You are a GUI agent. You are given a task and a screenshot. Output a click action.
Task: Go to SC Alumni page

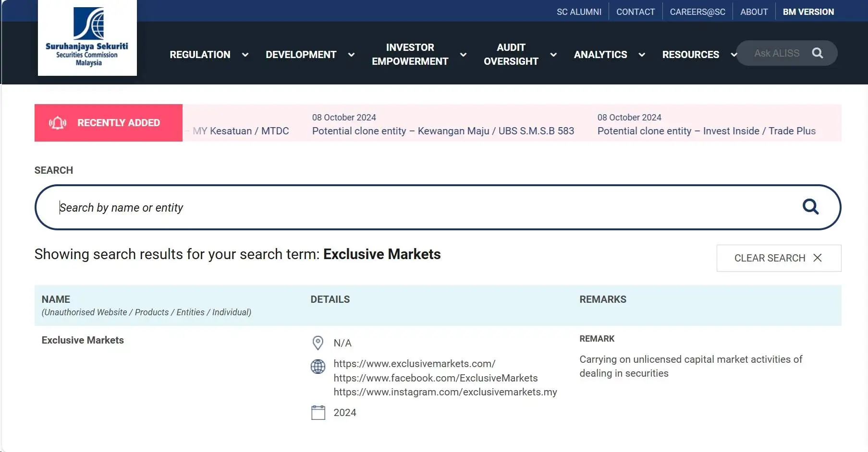click(579, 12)
